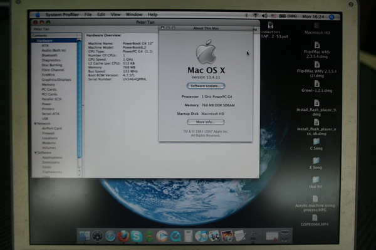Select Power in the contents list
The width and height of the screenshot is (376, 250).
46,104
